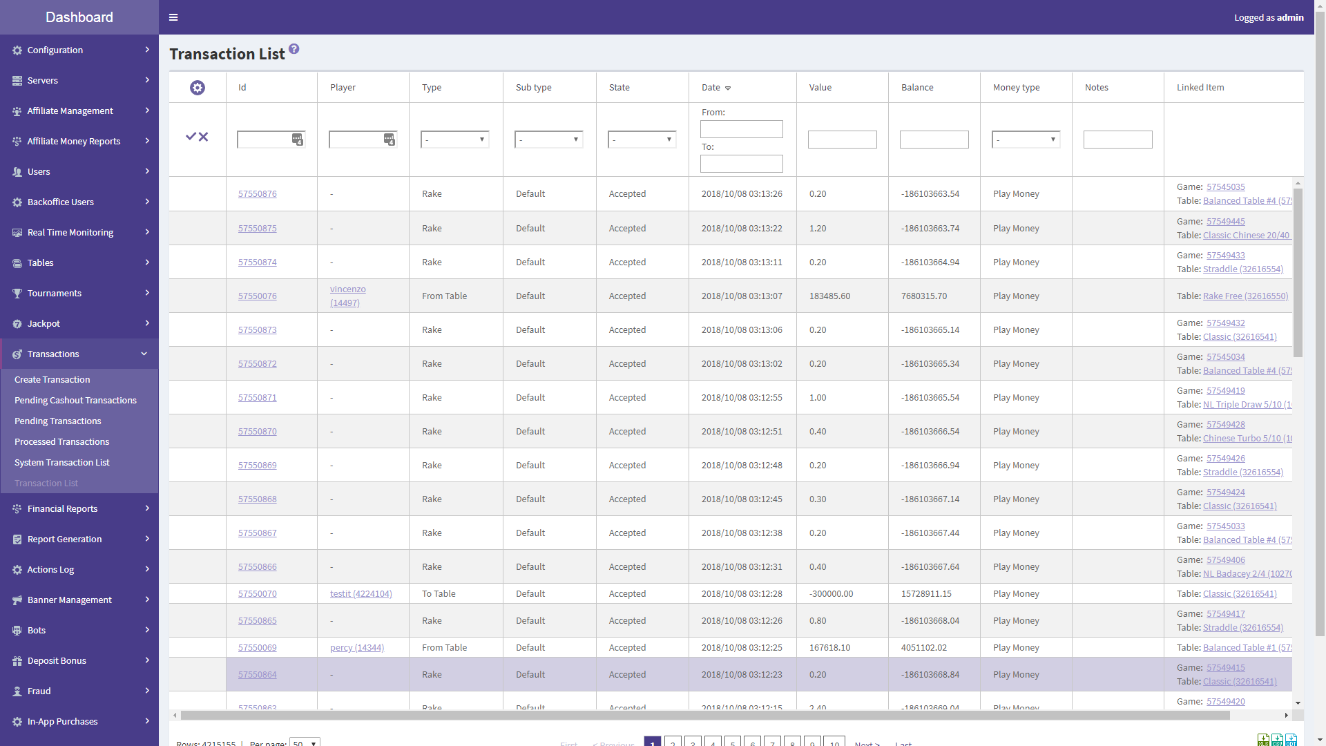Click the table's horizontal scrollbar thumb
The height and width of the screenshot is (746, 1326).
coord(704,715)
